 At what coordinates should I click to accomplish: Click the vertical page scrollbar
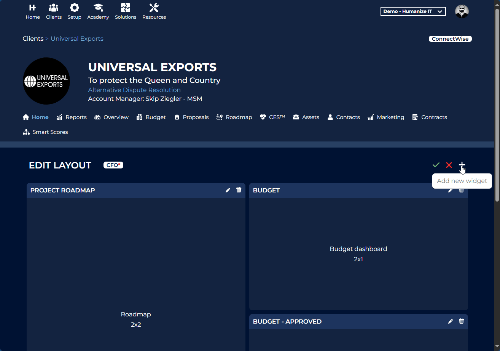[497, 105]
